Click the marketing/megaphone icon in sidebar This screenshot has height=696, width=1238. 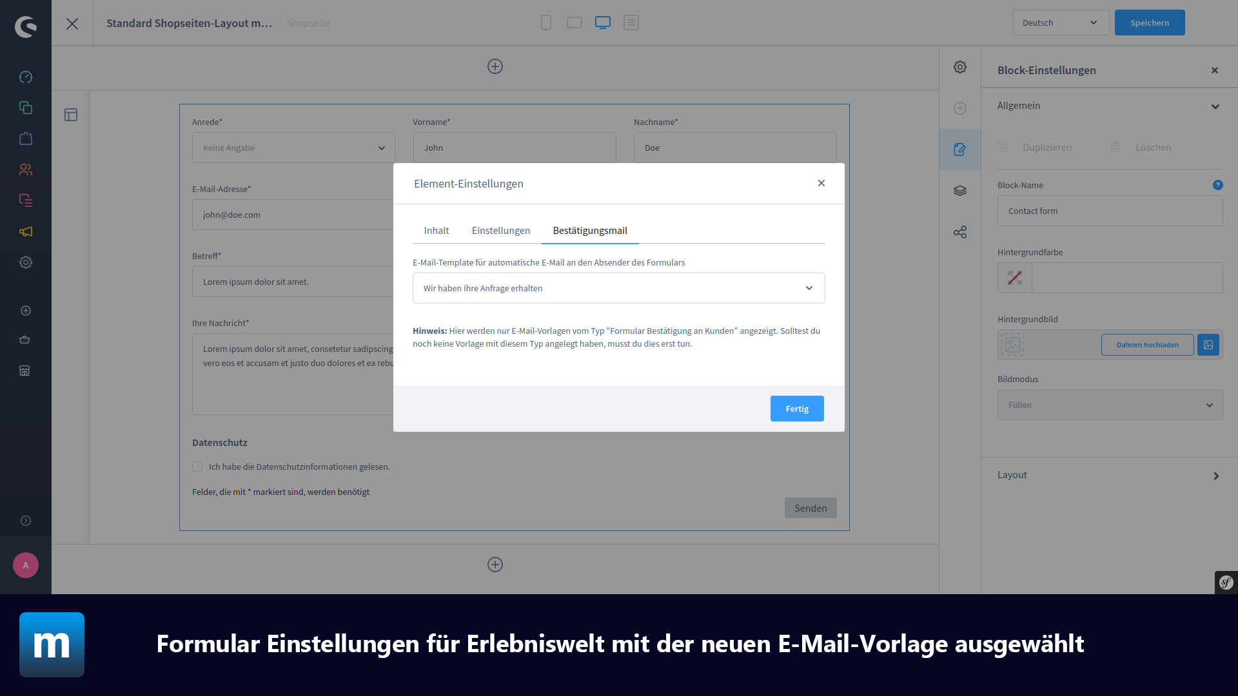click(26, 231)
